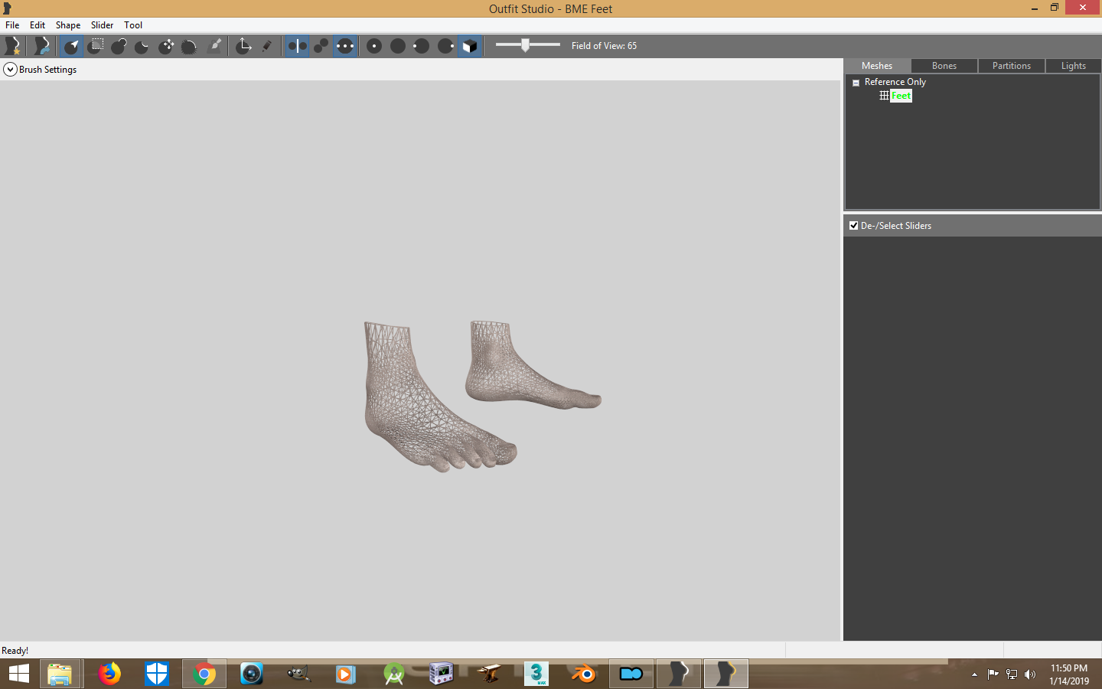The image size is (1102, 689).
Task: Select the Move brush with four arrows
Action: click(x=166, y=46)
